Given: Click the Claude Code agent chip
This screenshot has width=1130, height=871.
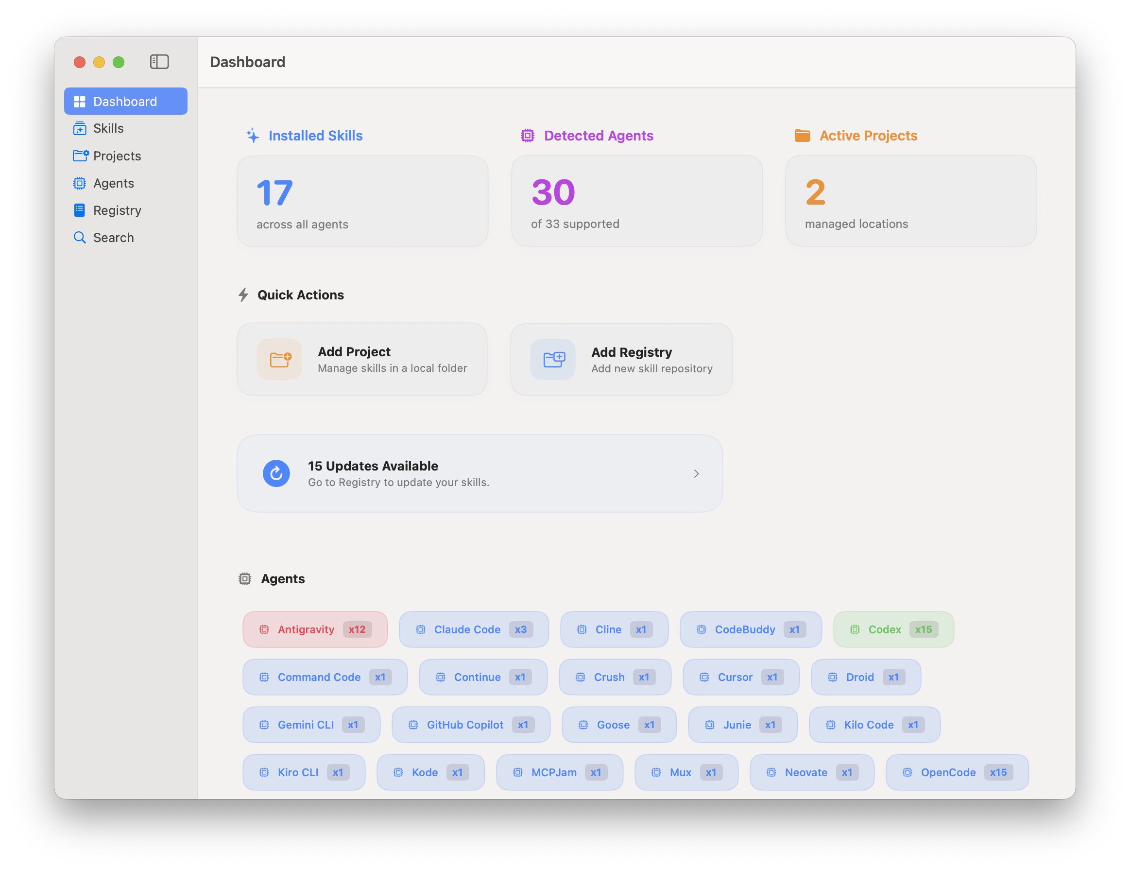Looking at the screenshot, I should (x=473, y=629).
